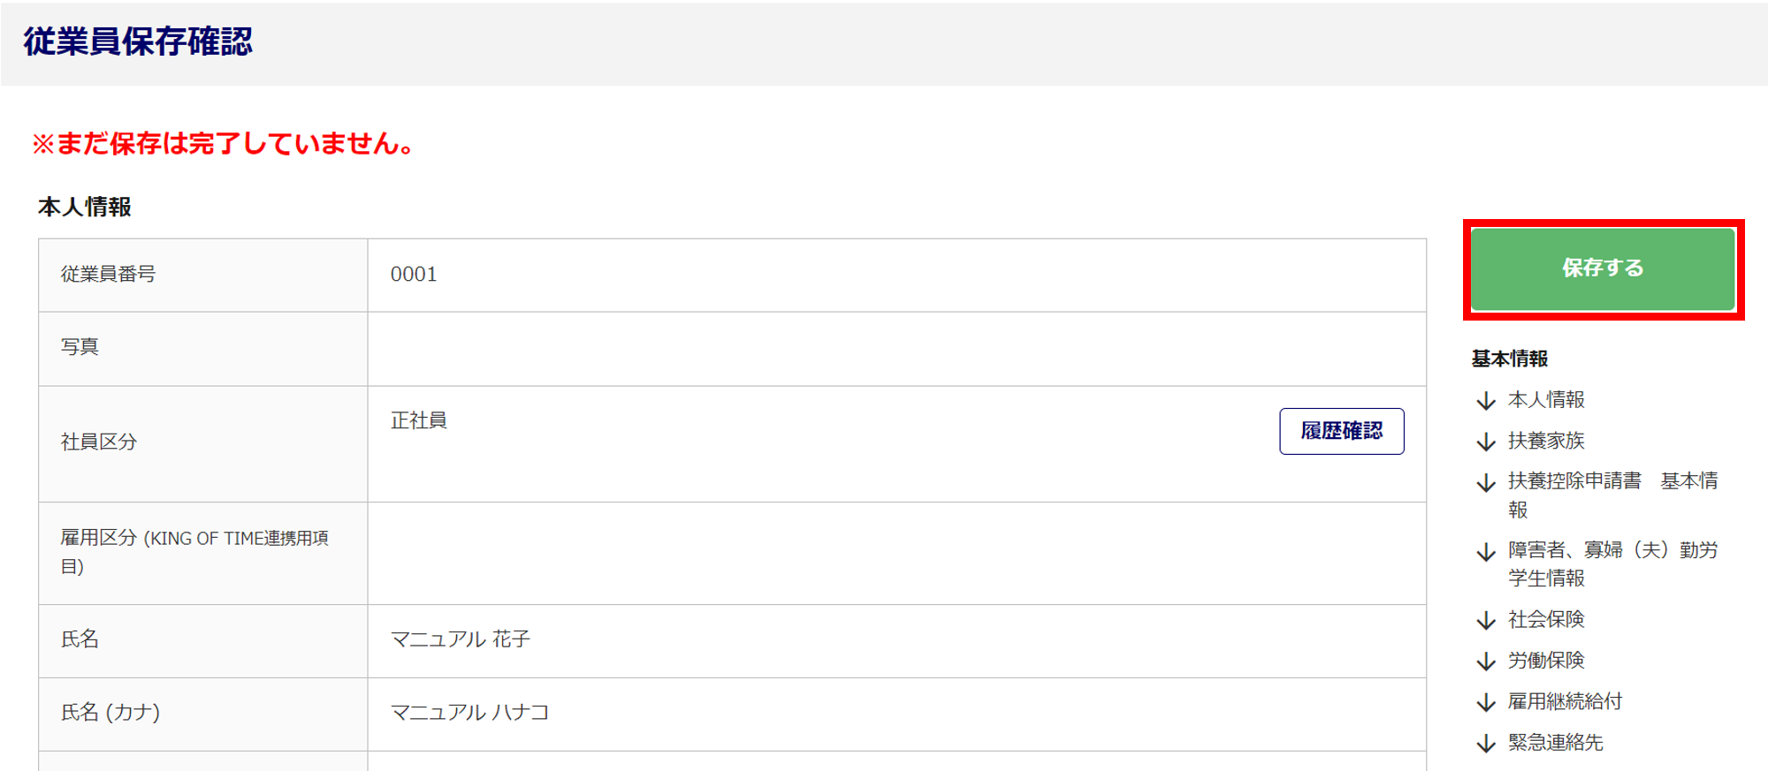Jump to 本人情報 section link
Viewport: 1768px width, 771px height.
(x=1546, y=400)
